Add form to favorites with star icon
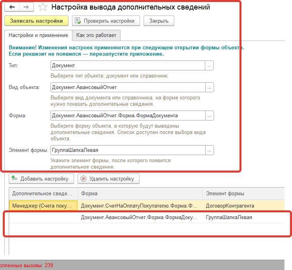The width and height of the screenshot is (292, 270). tap(43, 7)
